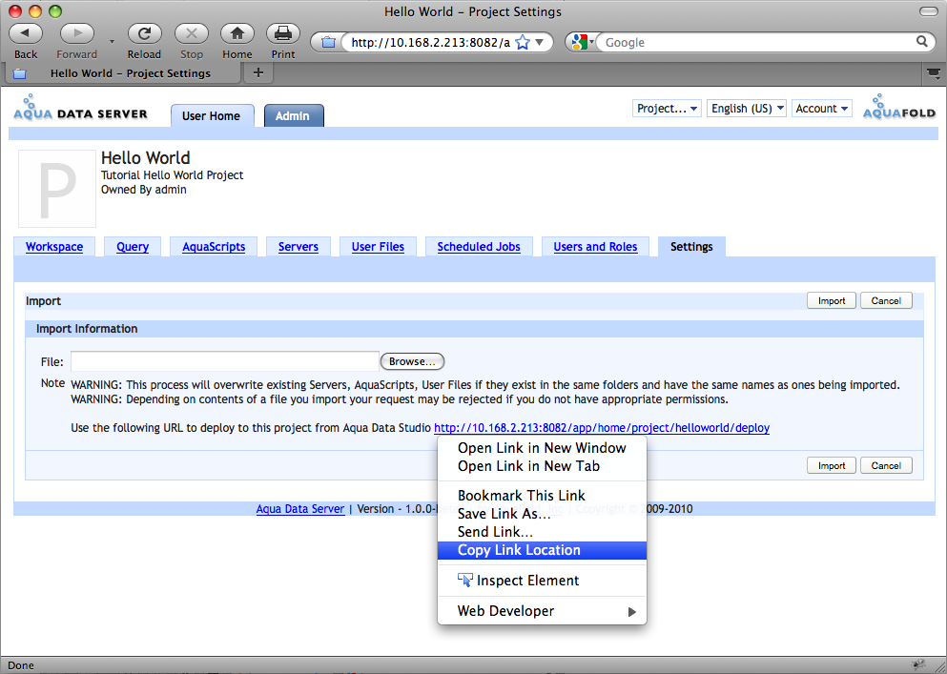
Task: Click the Aqua Data Server footer link
Action: [300, 508]
